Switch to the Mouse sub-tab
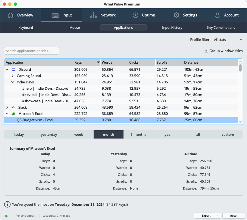The width and height of the screenshot is (247, 220). [x=74, y=27]
